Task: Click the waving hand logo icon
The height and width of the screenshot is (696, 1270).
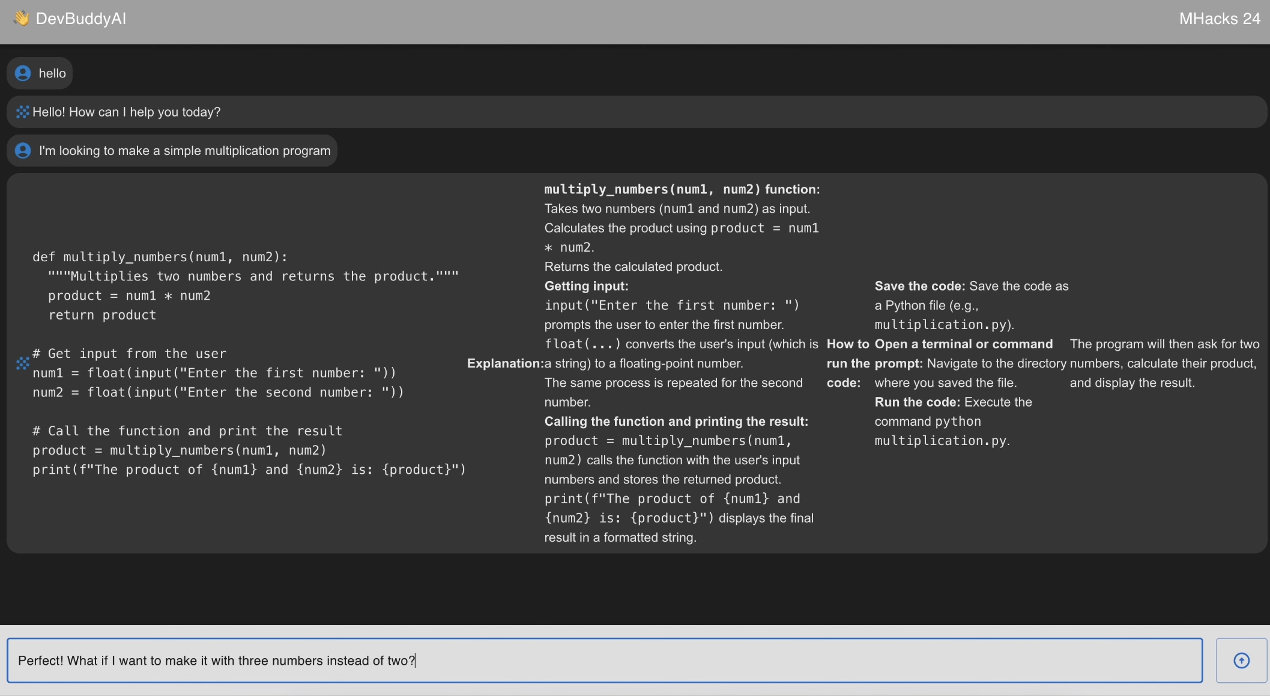Action: pos(21,19)
